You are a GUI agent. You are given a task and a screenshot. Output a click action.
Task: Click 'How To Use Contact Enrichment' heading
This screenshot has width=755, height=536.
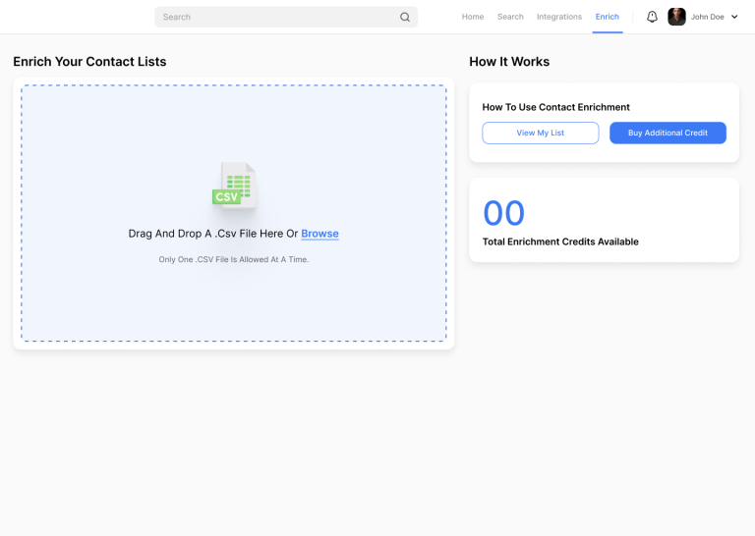tap(555, 107)
